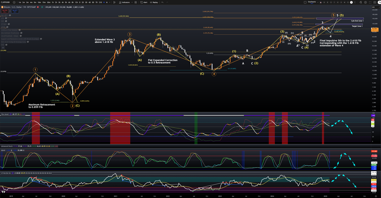Screen dimensions: 381x198
Task: Click the Maximum Retracement annotation text
Action: coord(41,106)
